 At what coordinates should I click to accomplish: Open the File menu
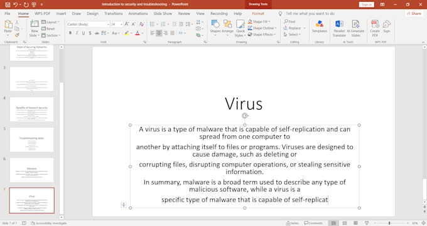tap(8, 13)
